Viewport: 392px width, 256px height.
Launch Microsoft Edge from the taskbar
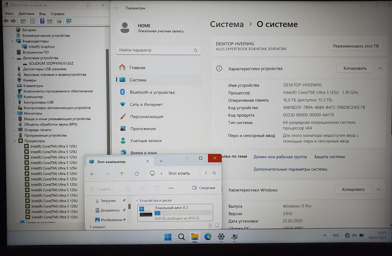[207, 237]
